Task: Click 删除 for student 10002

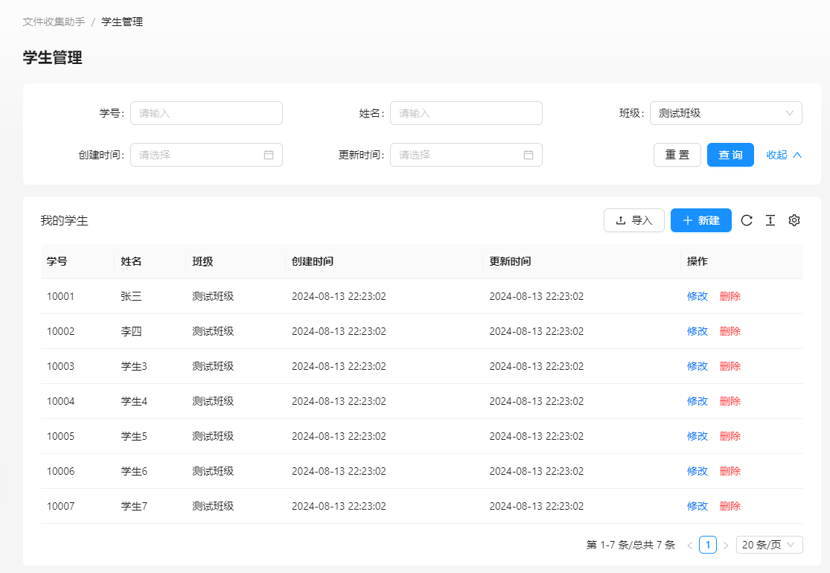Action: 730,331
